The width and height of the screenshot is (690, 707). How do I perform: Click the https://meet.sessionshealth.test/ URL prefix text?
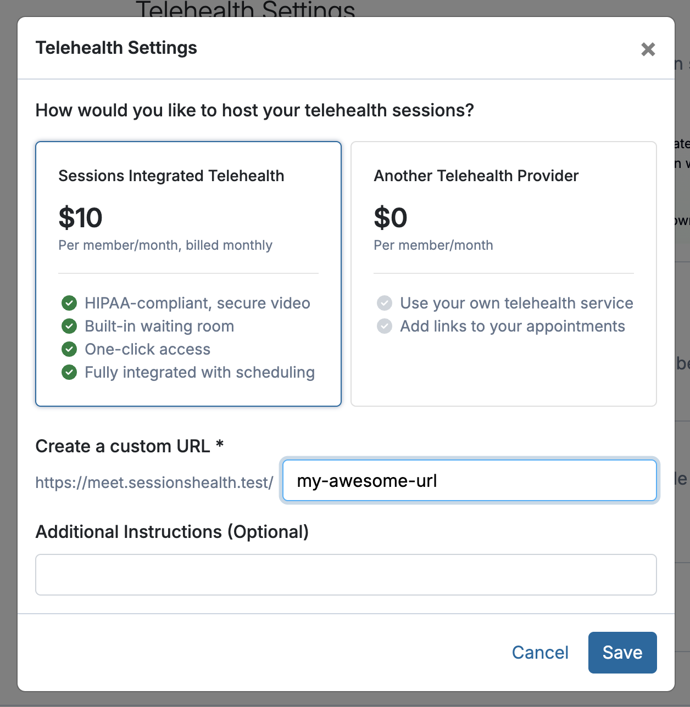(154, 482)
